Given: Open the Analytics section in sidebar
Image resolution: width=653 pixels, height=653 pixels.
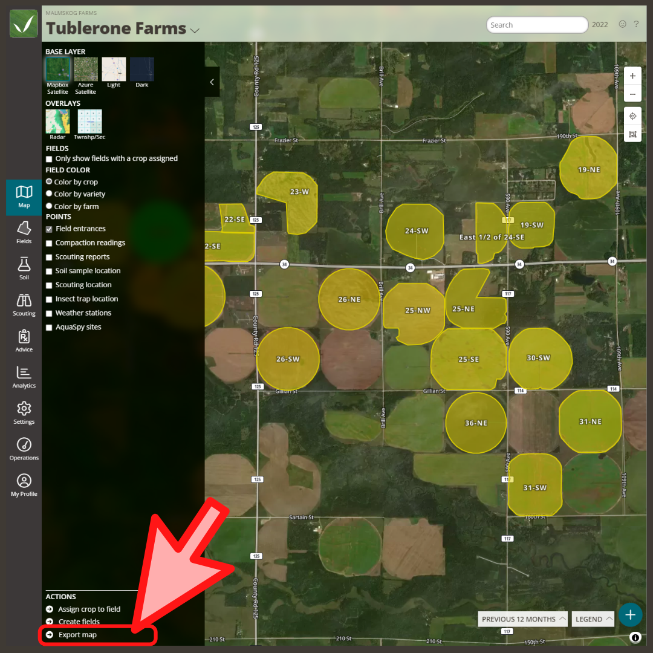Looking at the screenshot, I should (24, 377).
